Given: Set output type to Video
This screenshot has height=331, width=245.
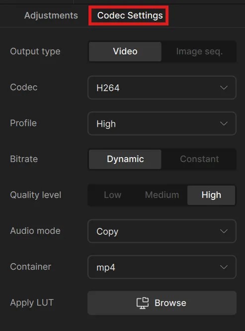Looking at the screenshot, I should 125,51.
